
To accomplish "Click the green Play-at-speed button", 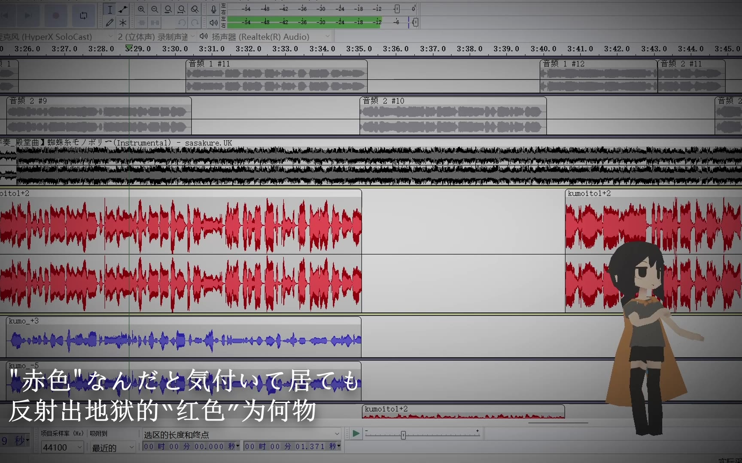I will point(356,433).
